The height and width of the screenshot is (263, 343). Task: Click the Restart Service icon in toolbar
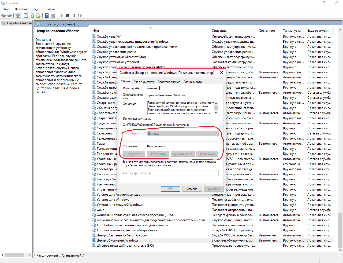click(80, 16)
